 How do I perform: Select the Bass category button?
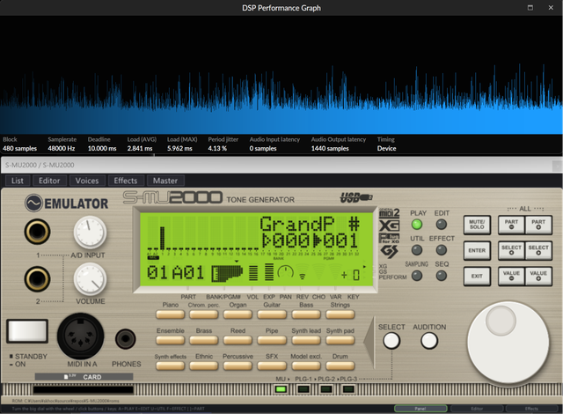306,314
